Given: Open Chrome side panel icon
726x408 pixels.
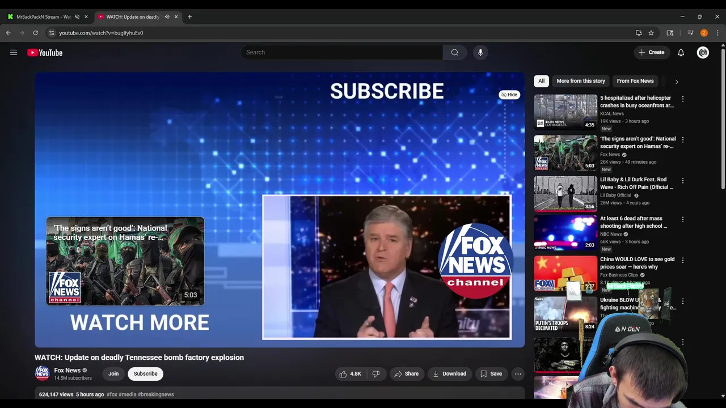Looking at the screenshot, I should point(670,33).
